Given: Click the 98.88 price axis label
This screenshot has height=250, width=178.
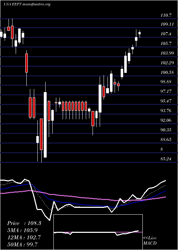Looking at the screenshot, I should [x=166, y=82].
